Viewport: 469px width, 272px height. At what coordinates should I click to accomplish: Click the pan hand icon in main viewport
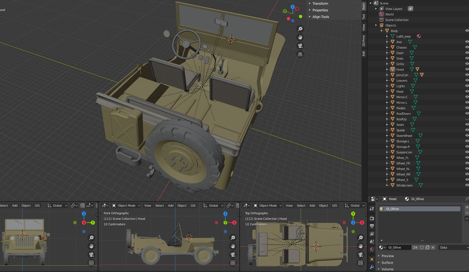point(300,37)
